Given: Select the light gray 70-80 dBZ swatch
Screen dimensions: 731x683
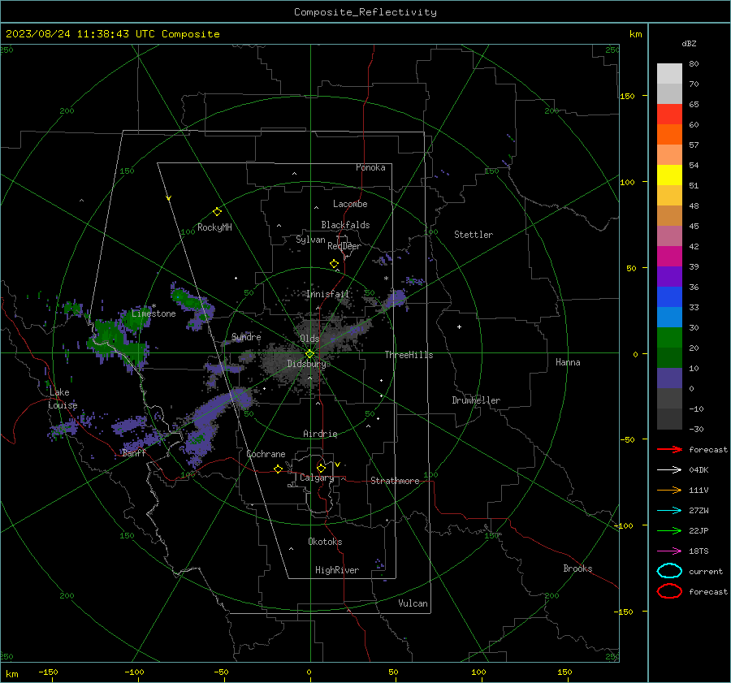Looking at the screenshot, I should pyautogui.click(x=669, y=73).
